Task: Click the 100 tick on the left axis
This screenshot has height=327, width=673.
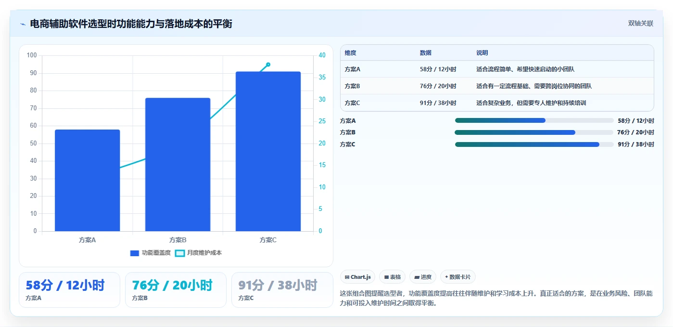Action: pyautogui.click(x=32, y=55)
